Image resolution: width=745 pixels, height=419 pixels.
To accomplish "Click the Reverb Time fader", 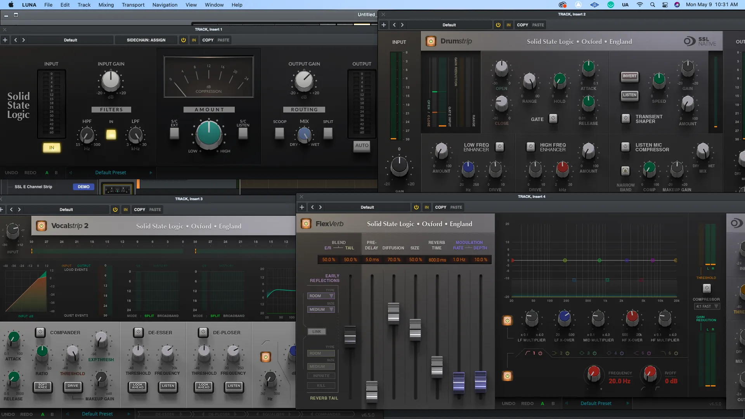I will point(437,366).
